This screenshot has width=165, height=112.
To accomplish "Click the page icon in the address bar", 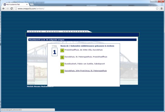I will tap(16, 8).
